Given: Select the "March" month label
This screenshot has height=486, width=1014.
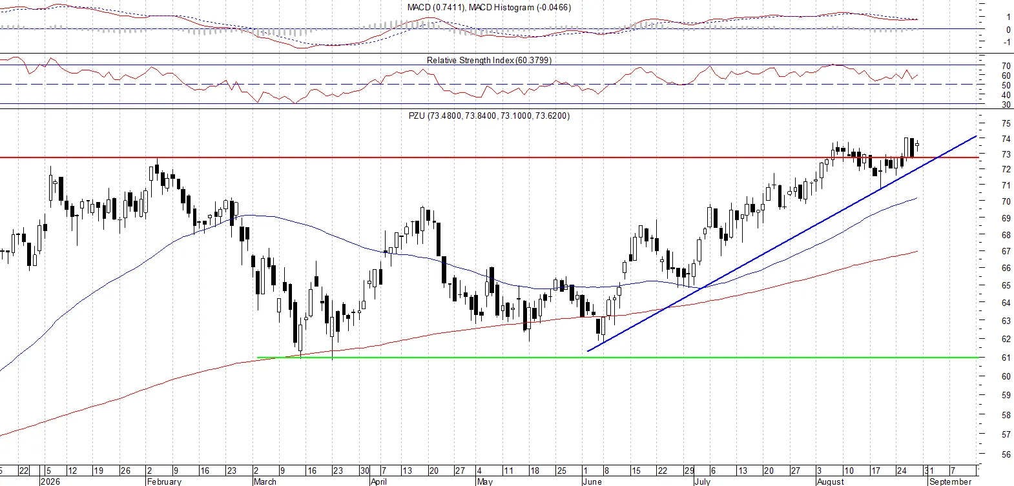Looking at the screenshot, I should coord(265,481).
